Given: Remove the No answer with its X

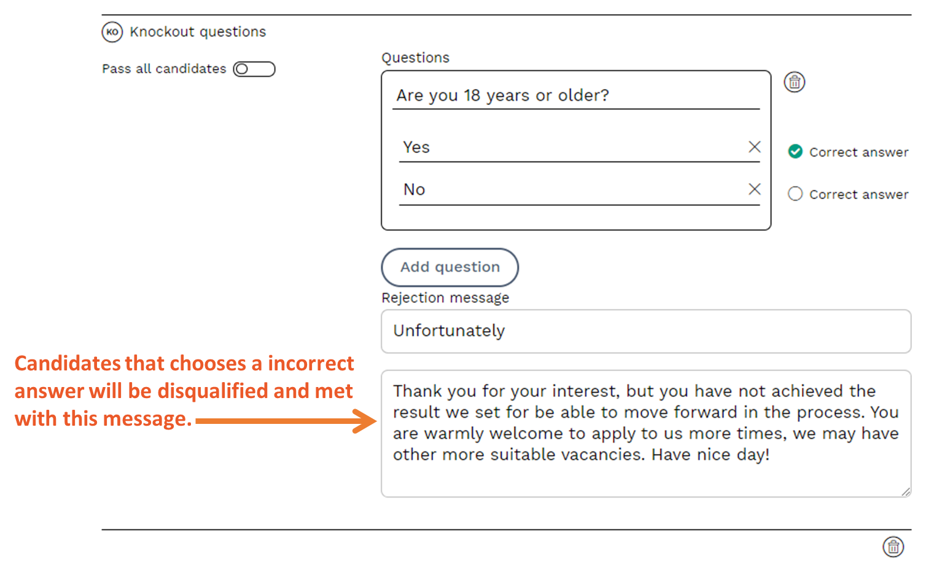Looking at the screenshot, I should 755,189.
